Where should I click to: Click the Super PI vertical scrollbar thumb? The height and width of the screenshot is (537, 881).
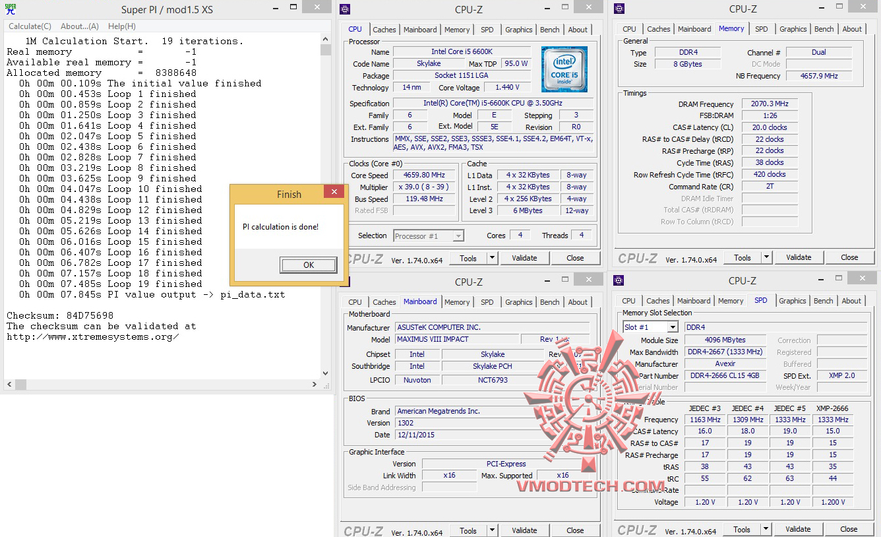click(326, 50)
